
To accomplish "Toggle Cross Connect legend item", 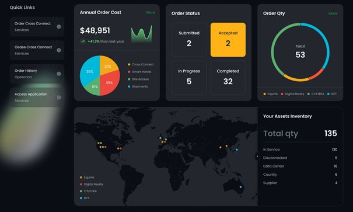I will coord(141,64).
